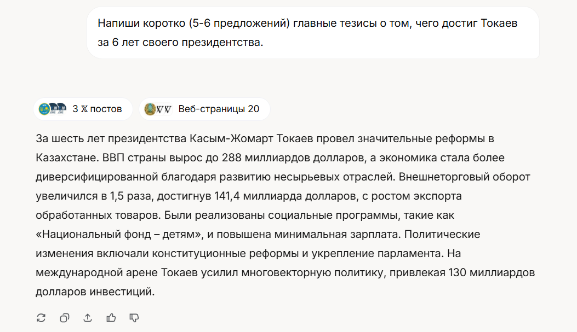Like the response with thumbs up
Viewport: 577px width, 332px height.
pyautogui.click(x=111, y=318)
